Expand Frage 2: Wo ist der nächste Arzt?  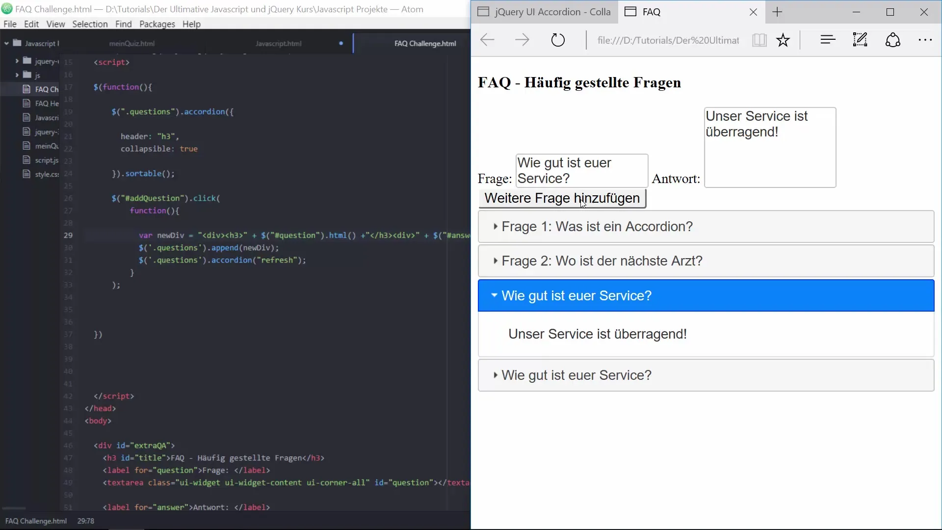[706, 261]
